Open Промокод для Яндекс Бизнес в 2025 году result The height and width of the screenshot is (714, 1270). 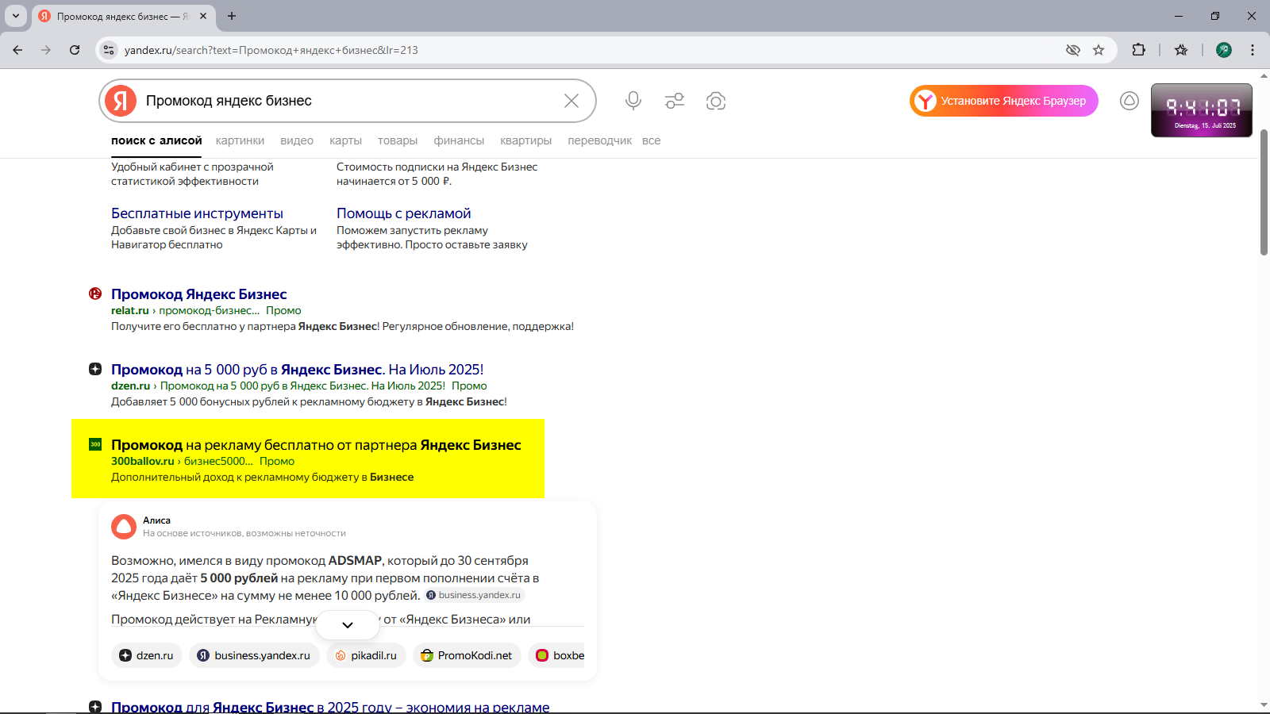[330, 706]
